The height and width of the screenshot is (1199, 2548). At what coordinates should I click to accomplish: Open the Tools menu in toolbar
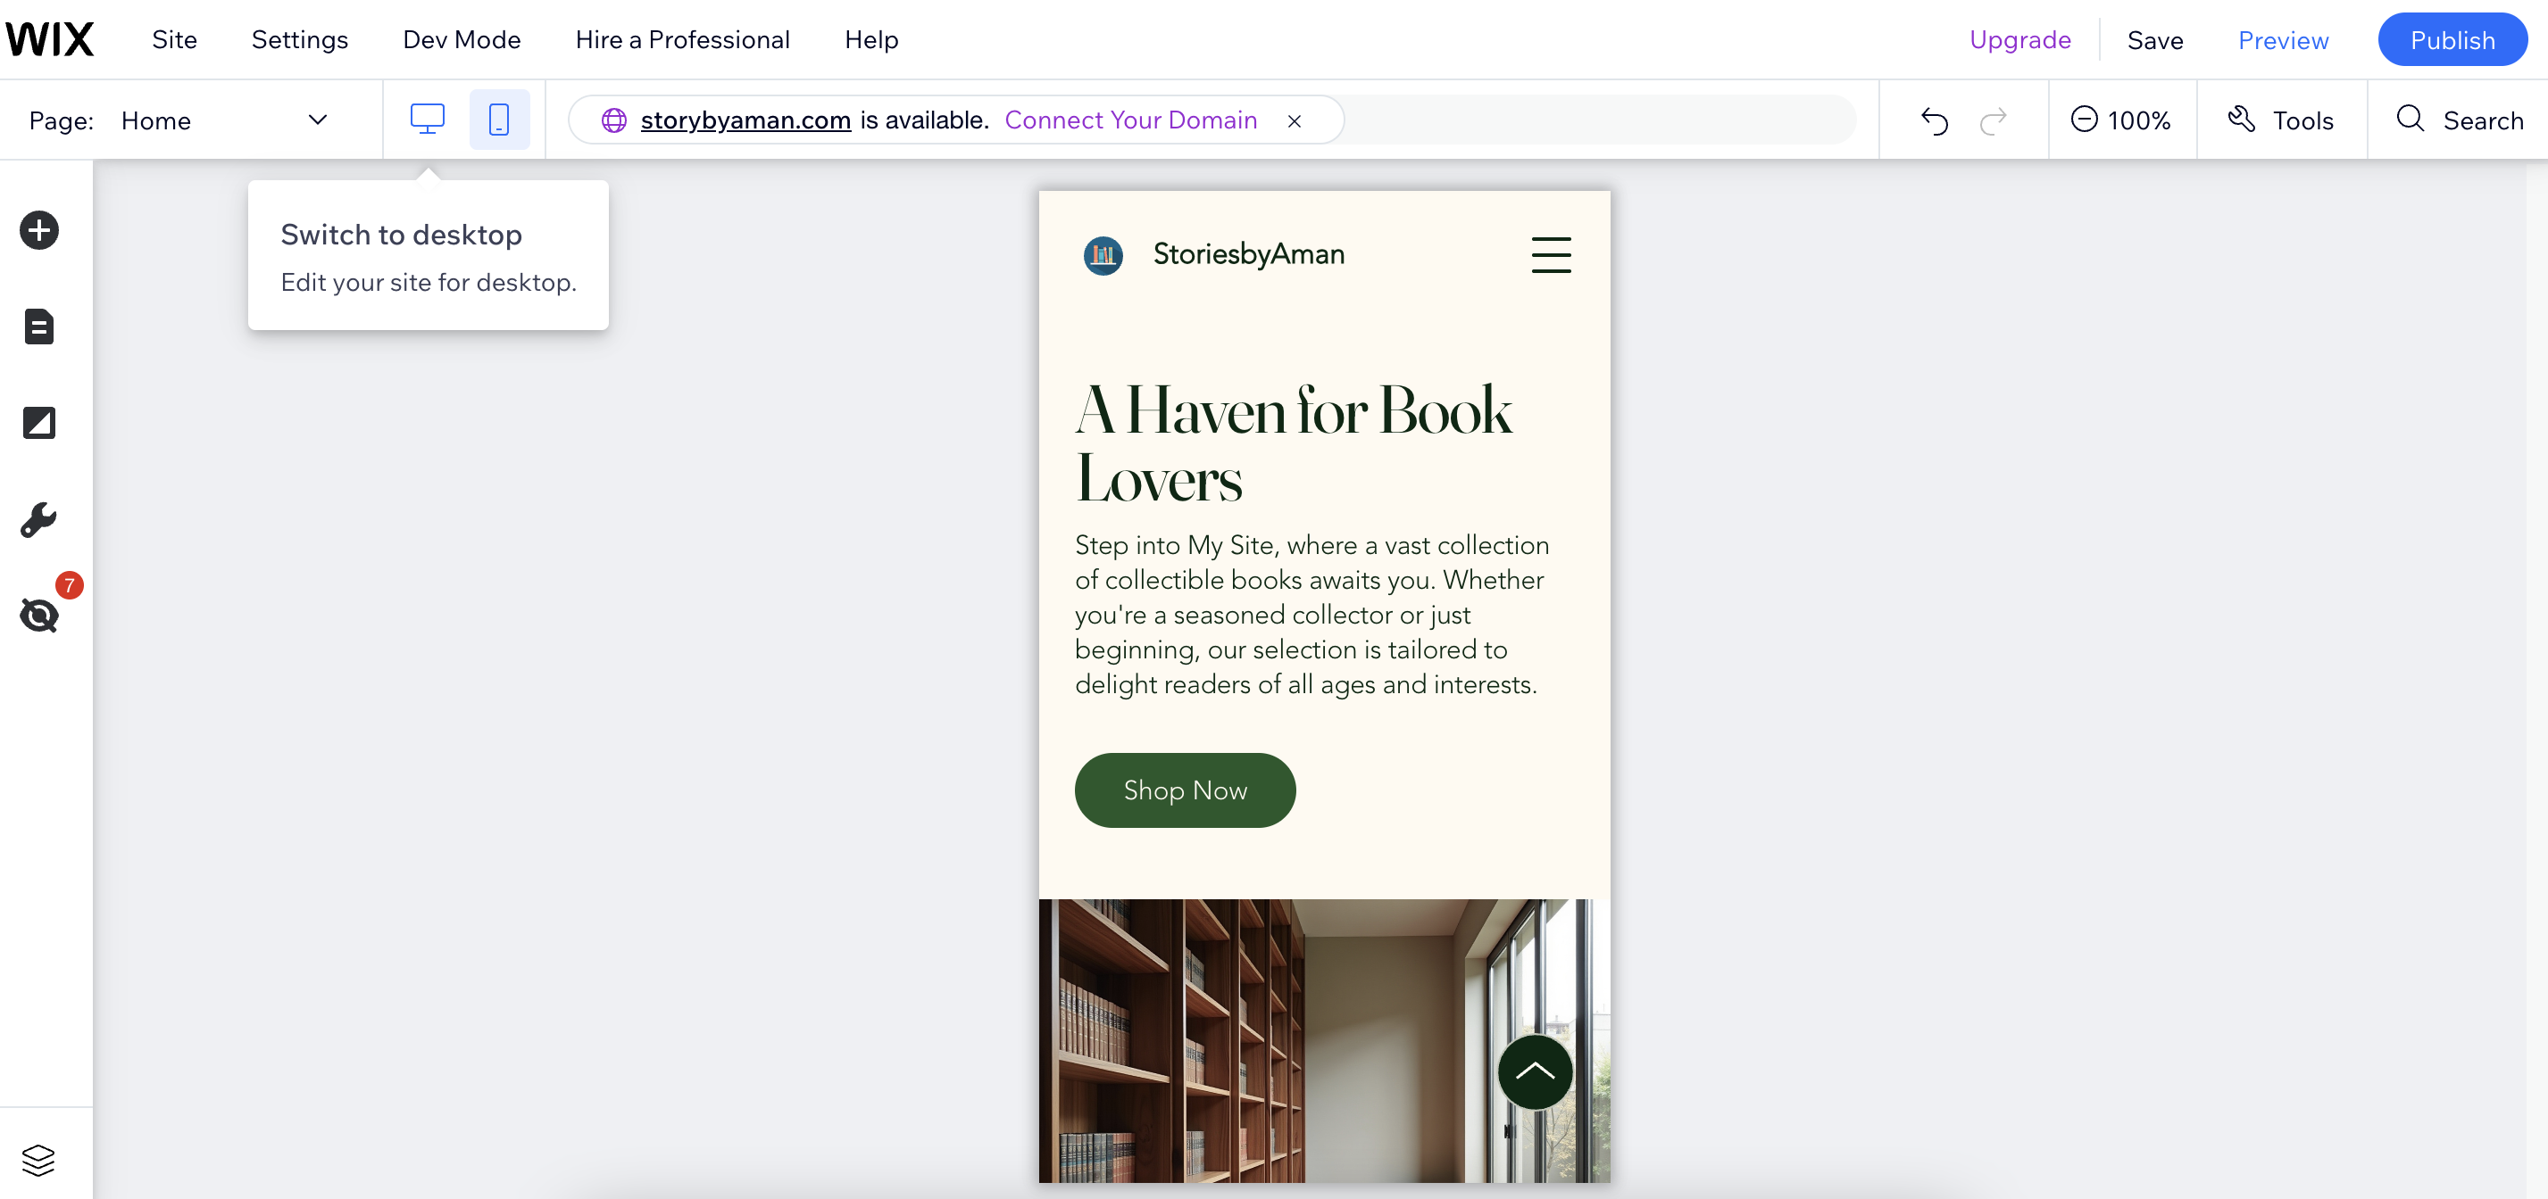(2281, 120)
